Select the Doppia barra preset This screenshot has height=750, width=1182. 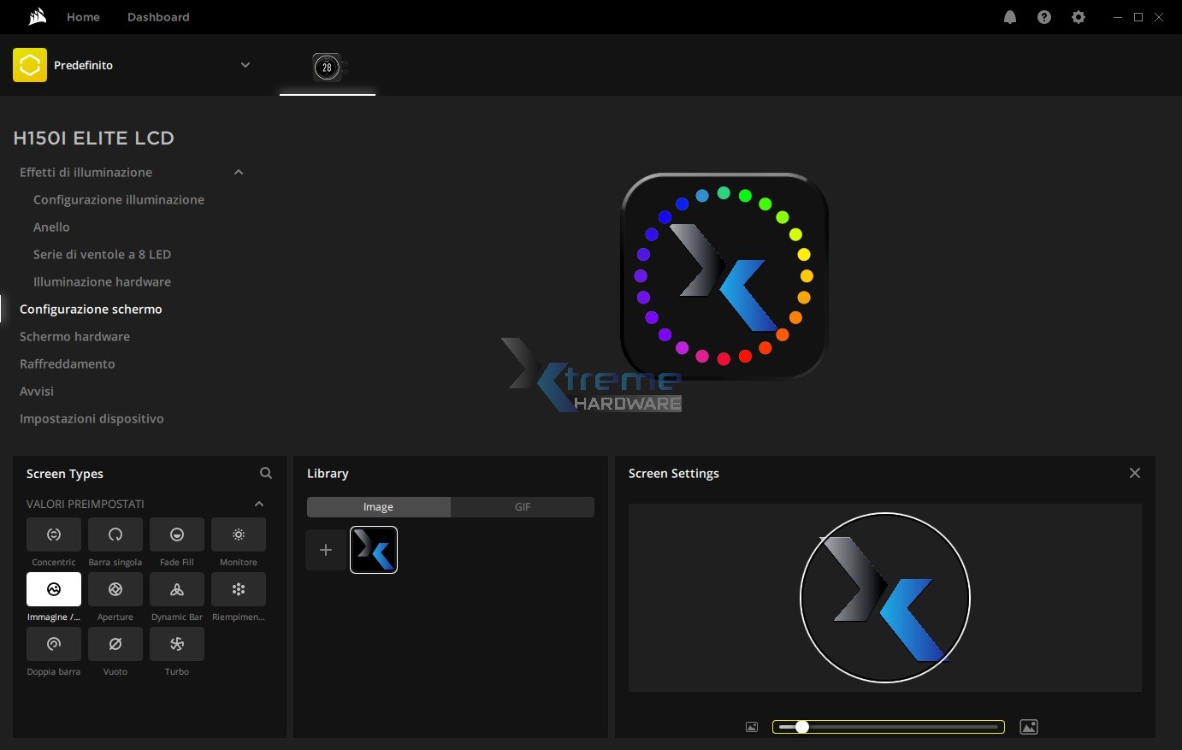pyautogui.click(x=54, y=644)
